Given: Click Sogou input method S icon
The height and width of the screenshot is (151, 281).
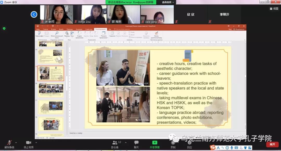Looking at the screenshot, I should pyautogui.click(x=213, y=148).
